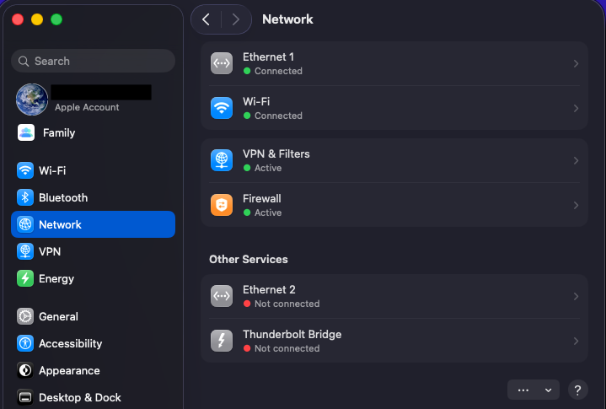The width and height of the screenshot is (606, 409).
Task: Open Ethernet 2 via its chevron
Action: [x=576, y=297]
